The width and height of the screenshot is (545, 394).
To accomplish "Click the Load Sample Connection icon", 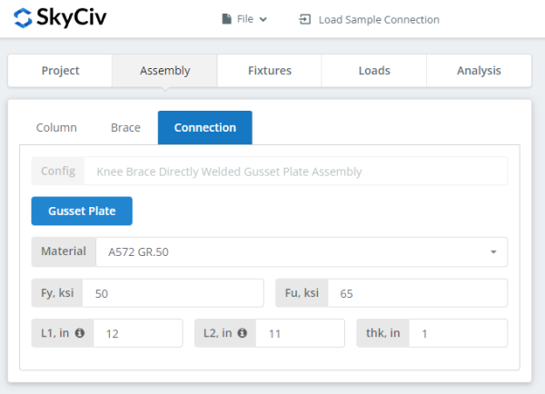I will coord(305,19).
